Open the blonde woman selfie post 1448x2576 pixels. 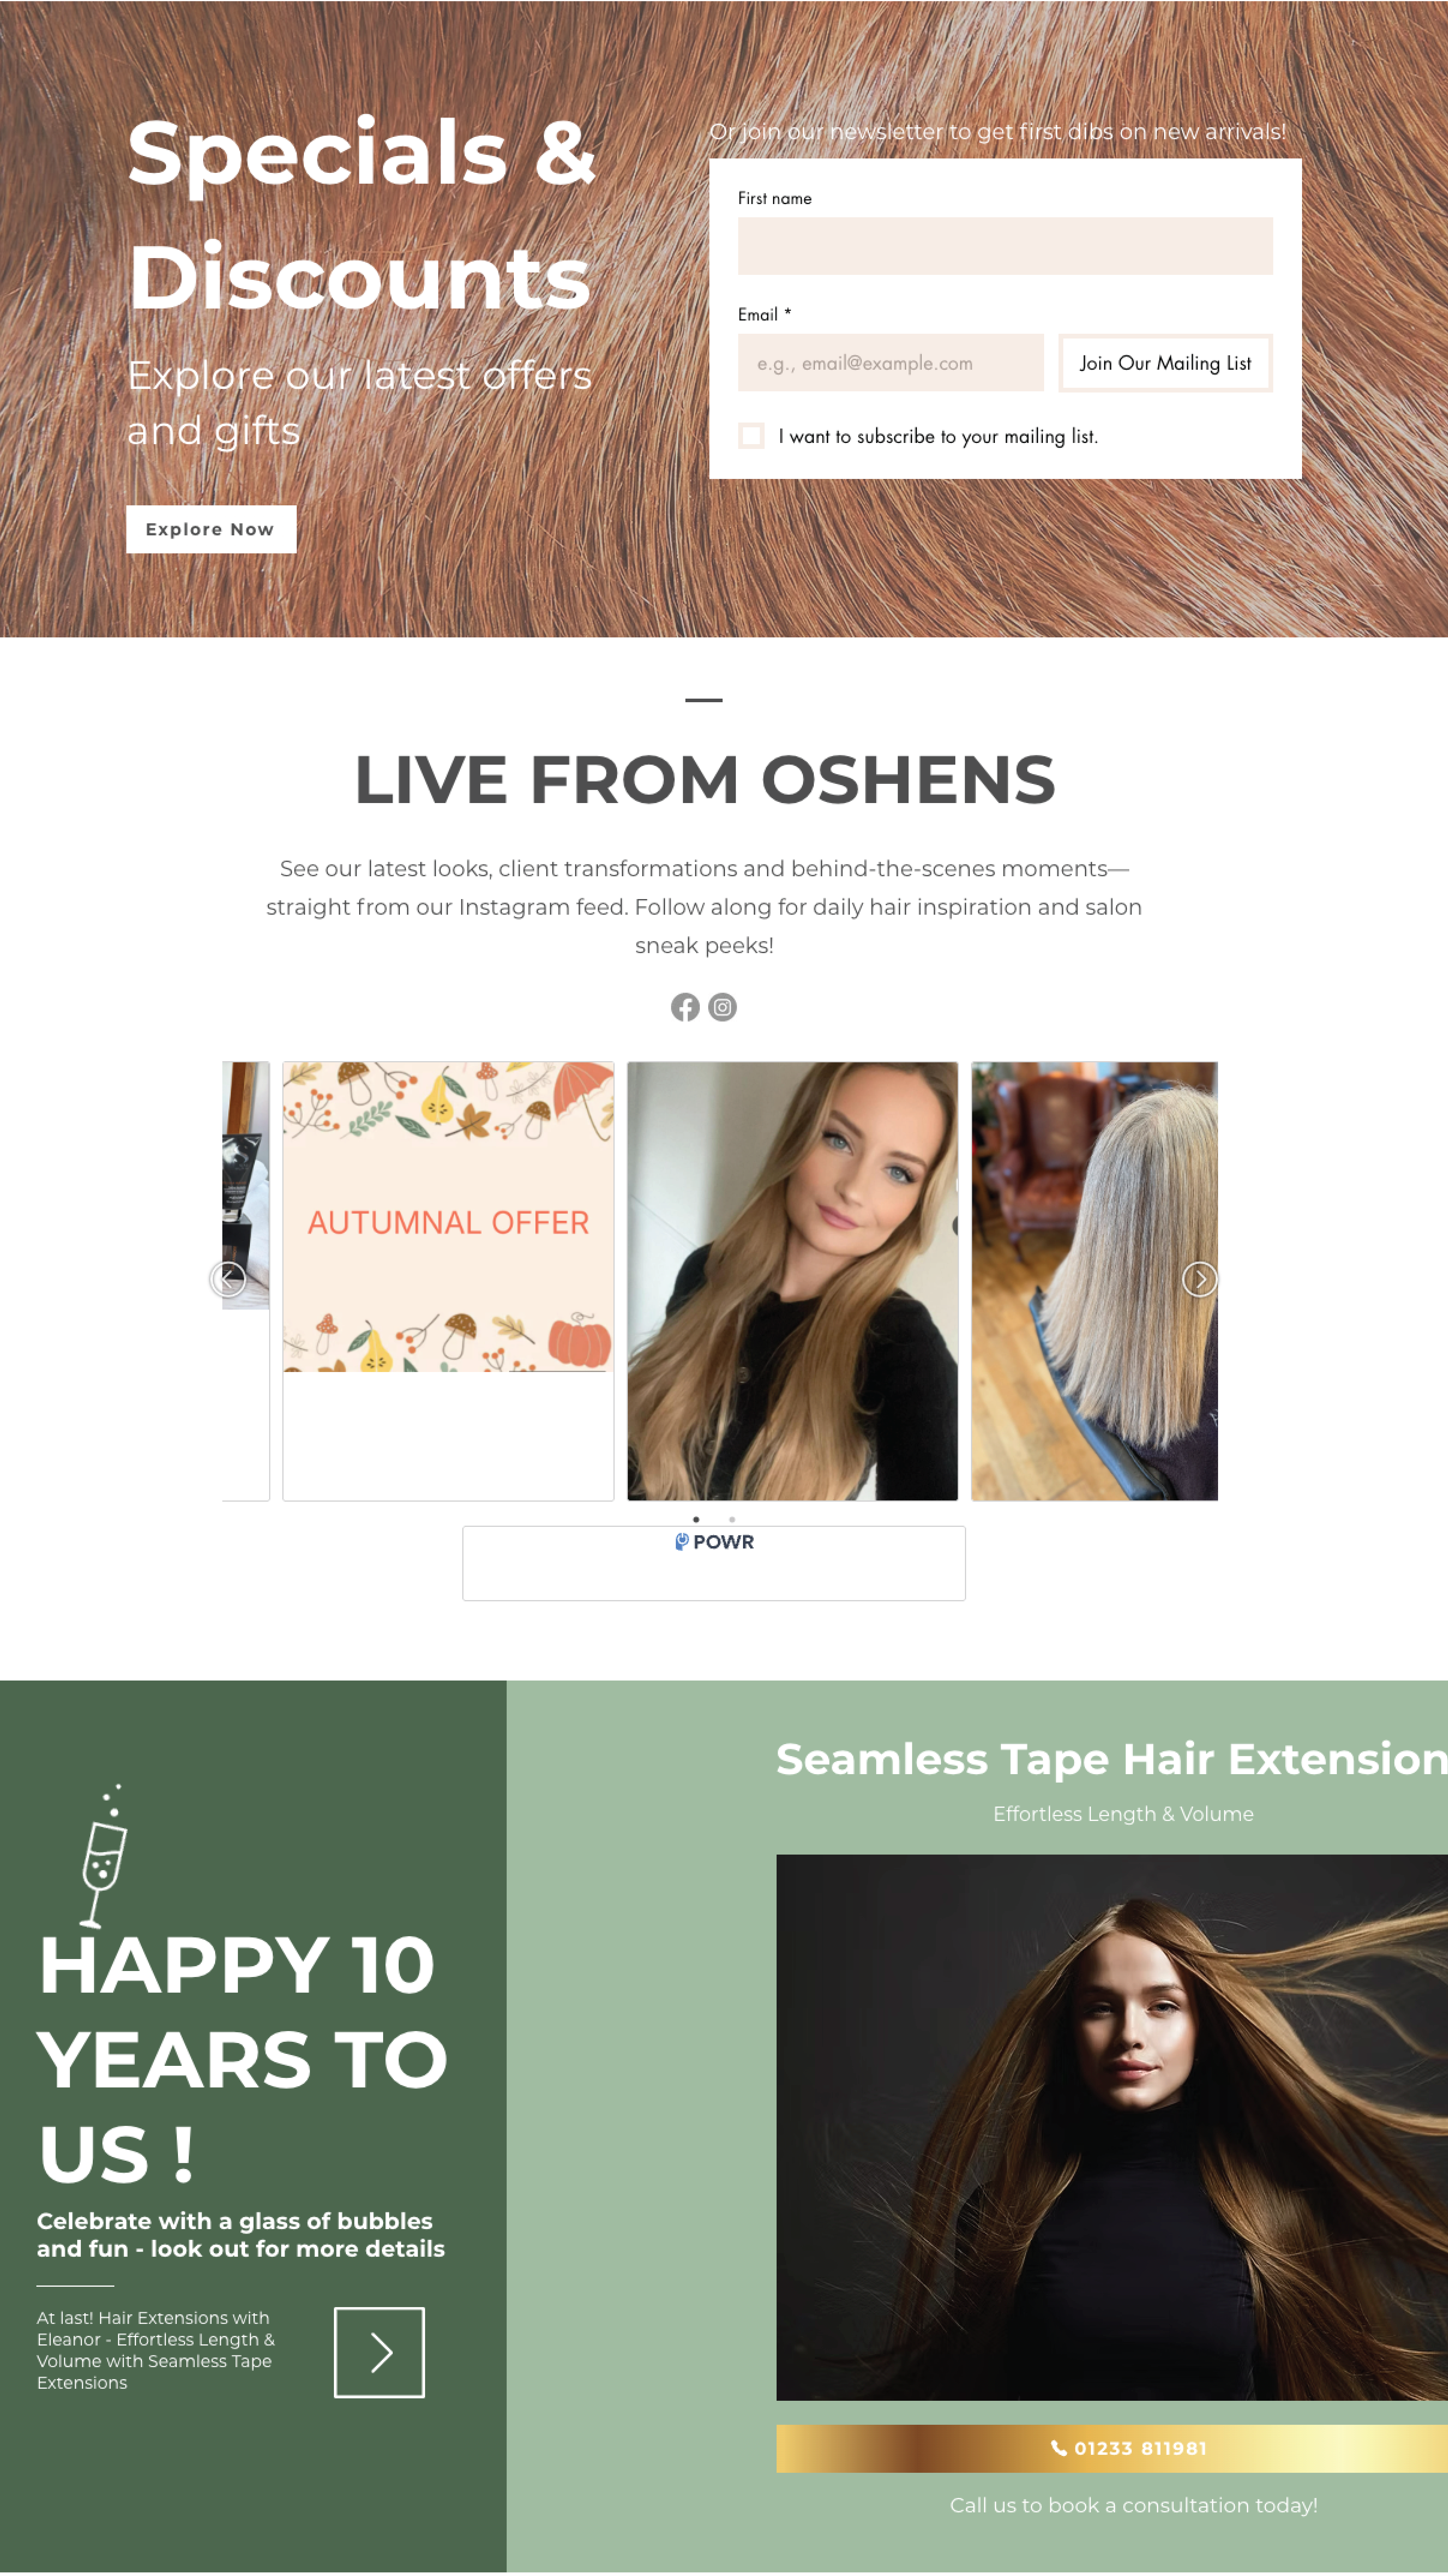(x=793, y=1281)
